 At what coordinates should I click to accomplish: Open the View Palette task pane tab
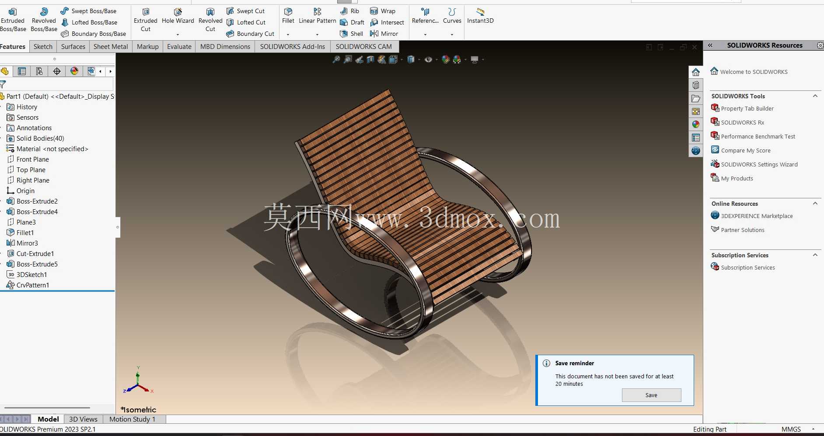tap(696, 111)
